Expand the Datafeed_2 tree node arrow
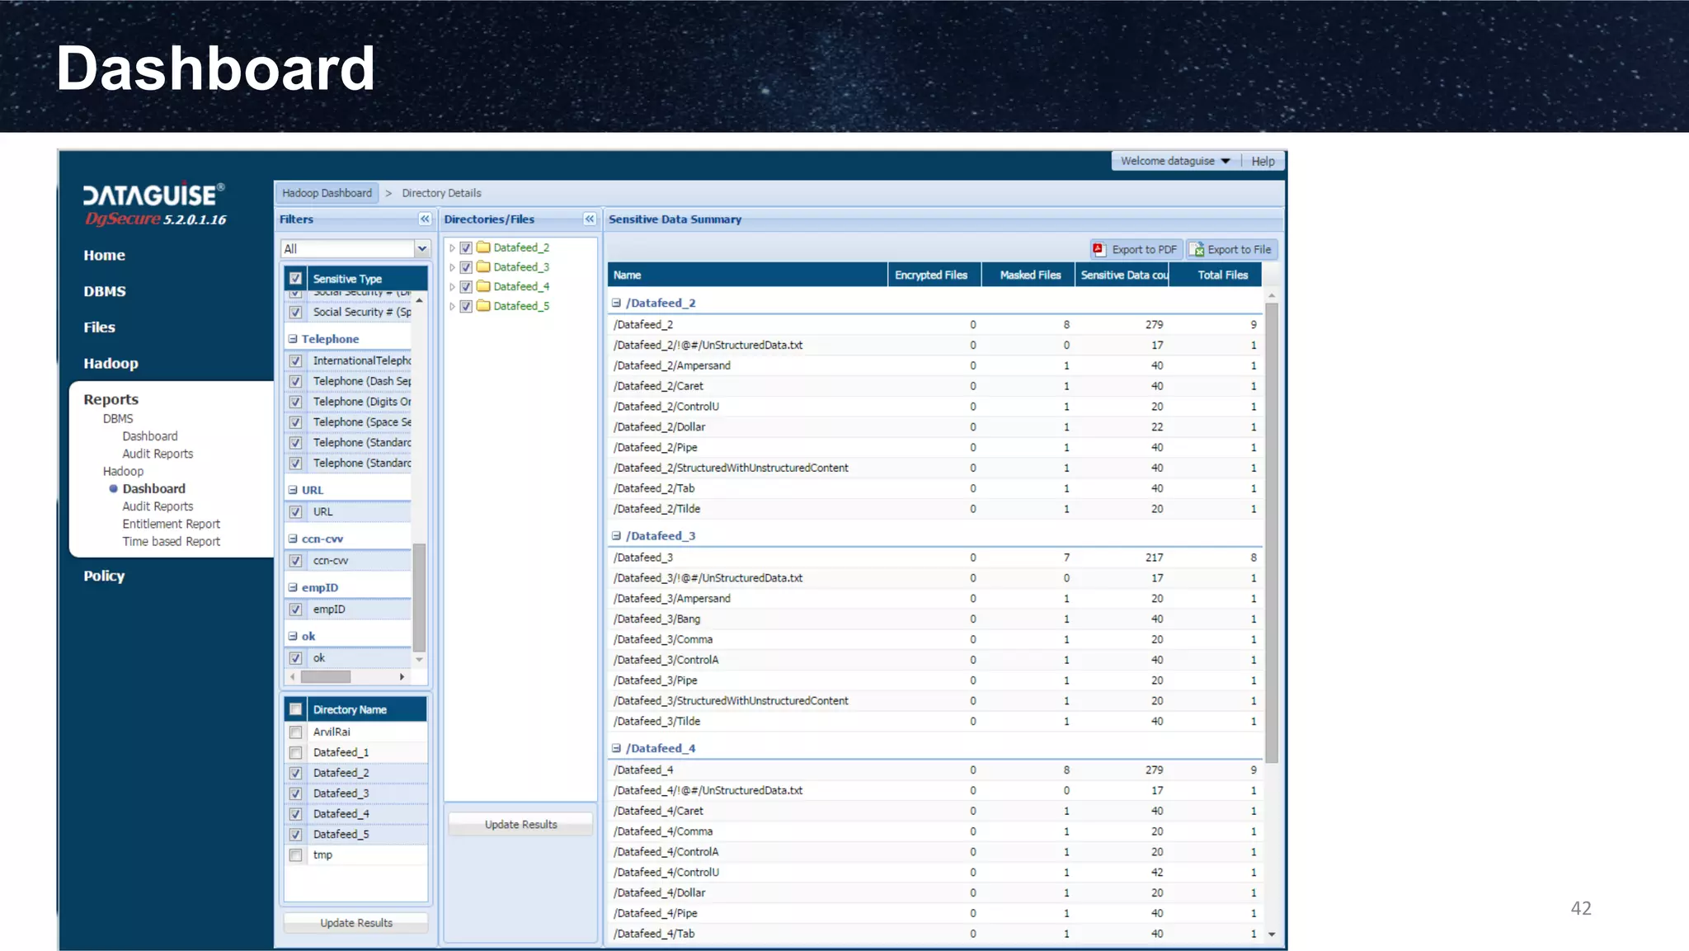This screenshot has height=951, width=1689. 452,247
